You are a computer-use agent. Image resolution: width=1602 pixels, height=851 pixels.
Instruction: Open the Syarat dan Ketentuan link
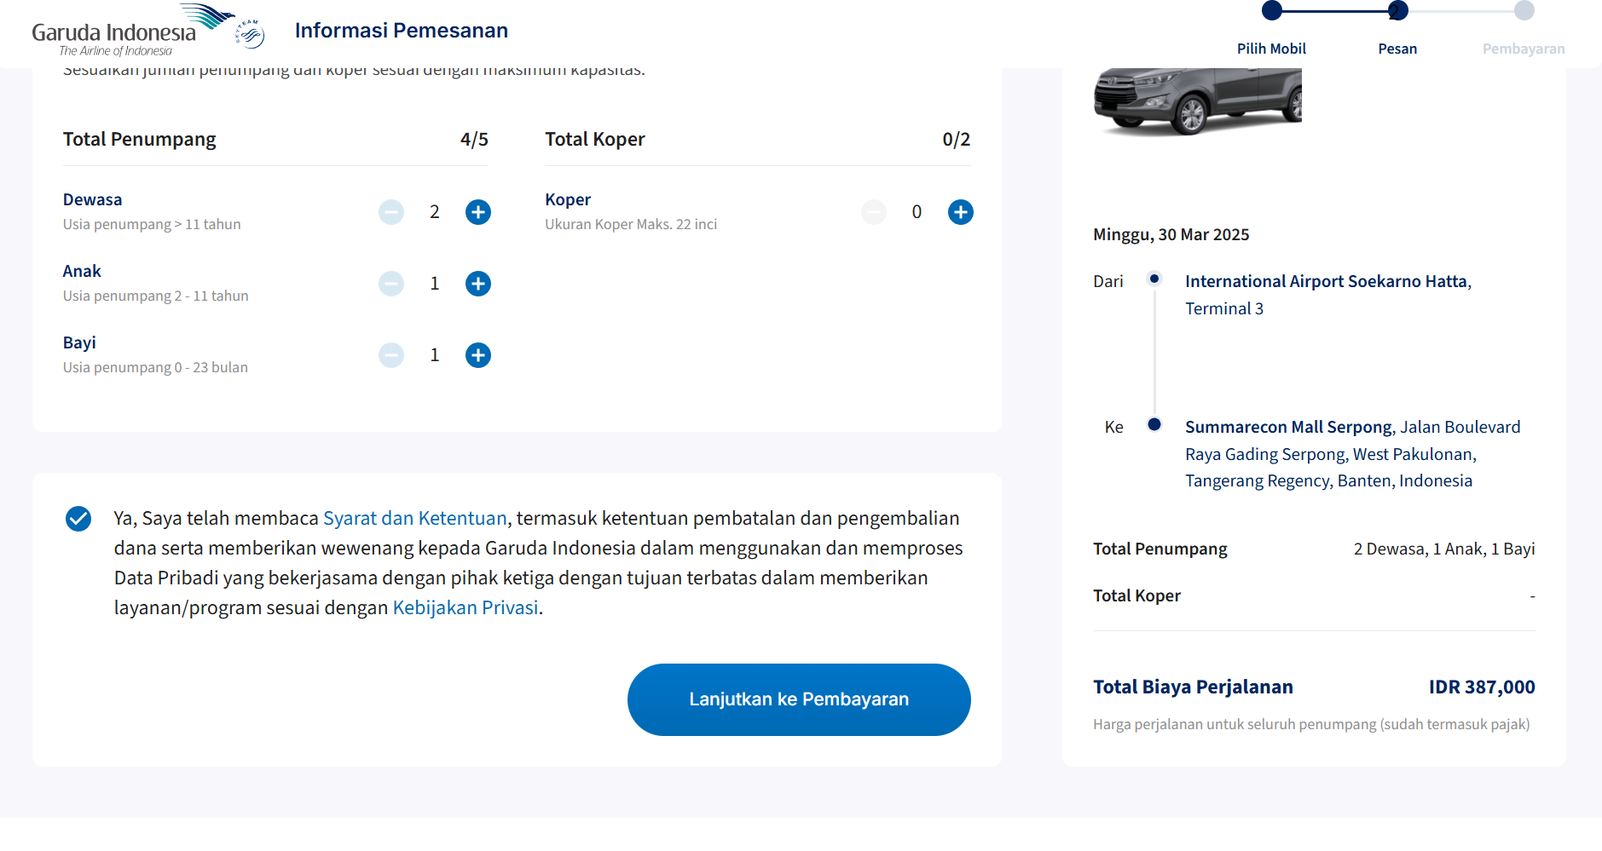coord(414,519)
